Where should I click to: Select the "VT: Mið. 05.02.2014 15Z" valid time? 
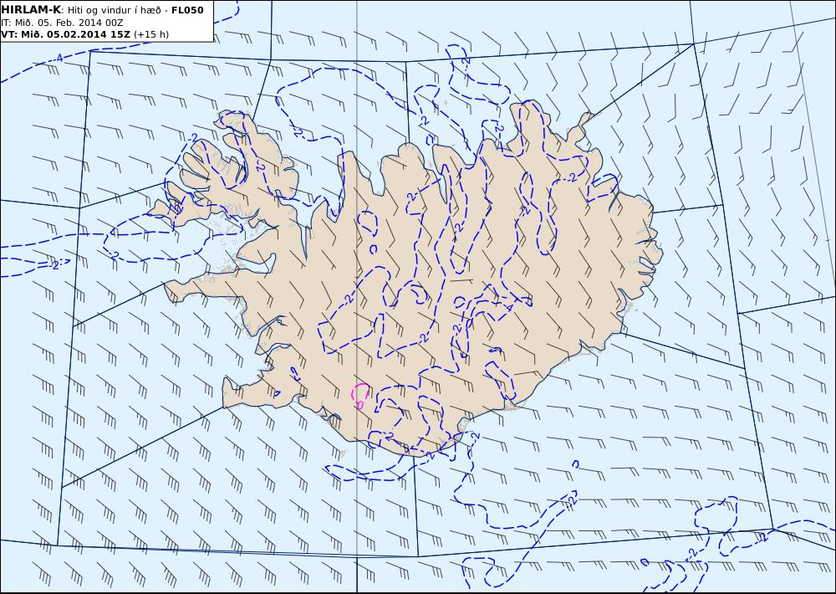tap(65, 34)
